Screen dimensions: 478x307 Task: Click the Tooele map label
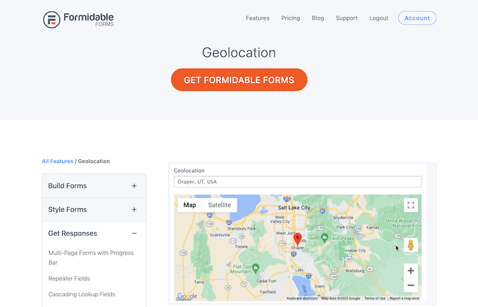point(241,247)
